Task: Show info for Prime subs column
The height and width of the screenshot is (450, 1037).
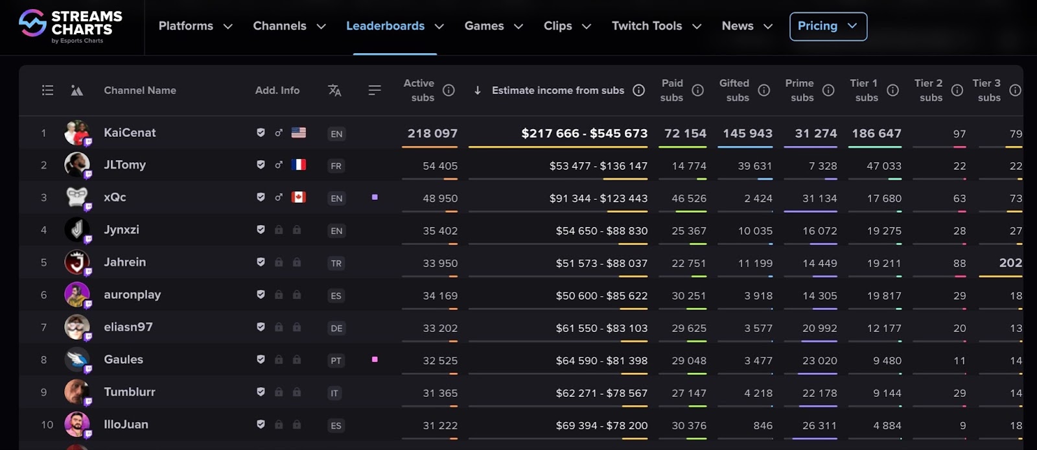Action: tap(828, 90)
